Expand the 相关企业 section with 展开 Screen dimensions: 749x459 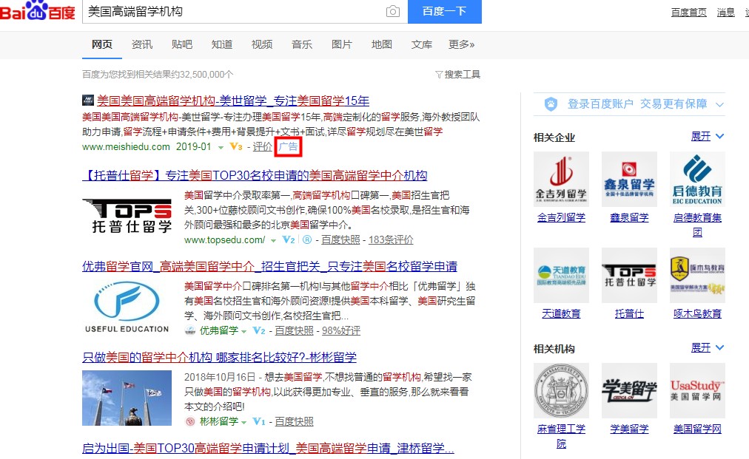[707, 137]
